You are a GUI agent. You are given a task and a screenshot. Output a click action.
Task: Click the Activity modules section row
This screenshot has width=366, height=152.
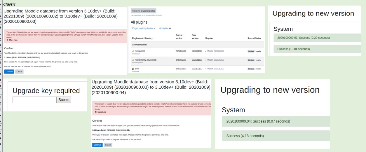(x=198, y=45)
